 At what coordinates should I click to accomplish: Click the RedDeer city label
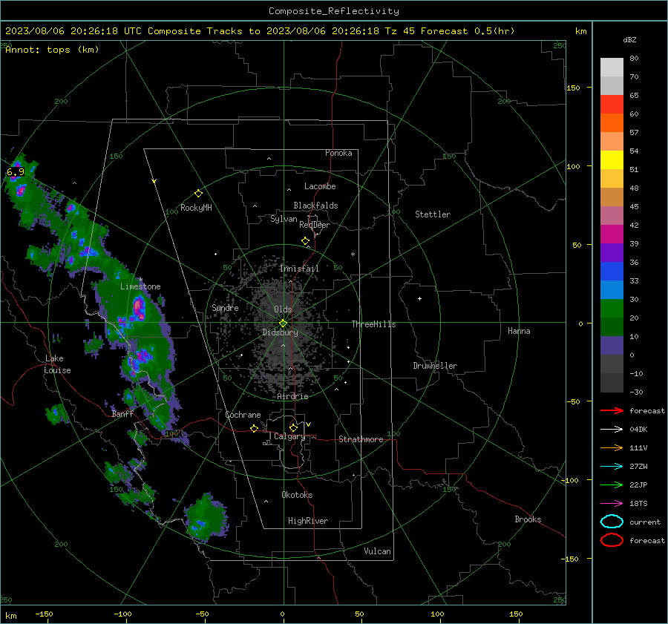pyautogui.click(x=315, y=225)
